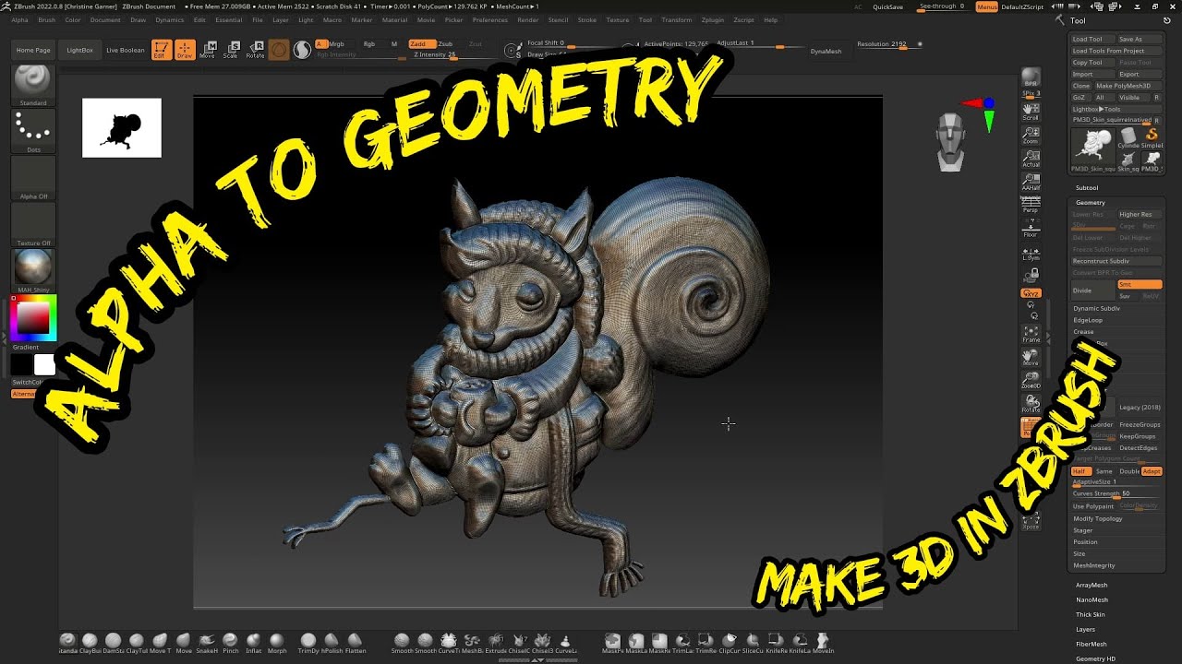
Task: Expand Modify Topology subsection
Action: click(1098, 518)
